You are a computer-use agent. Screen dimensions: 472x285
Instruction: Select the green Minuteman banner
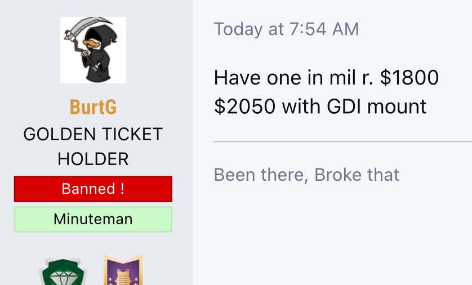pyautogui.click(x=93, y=219)
